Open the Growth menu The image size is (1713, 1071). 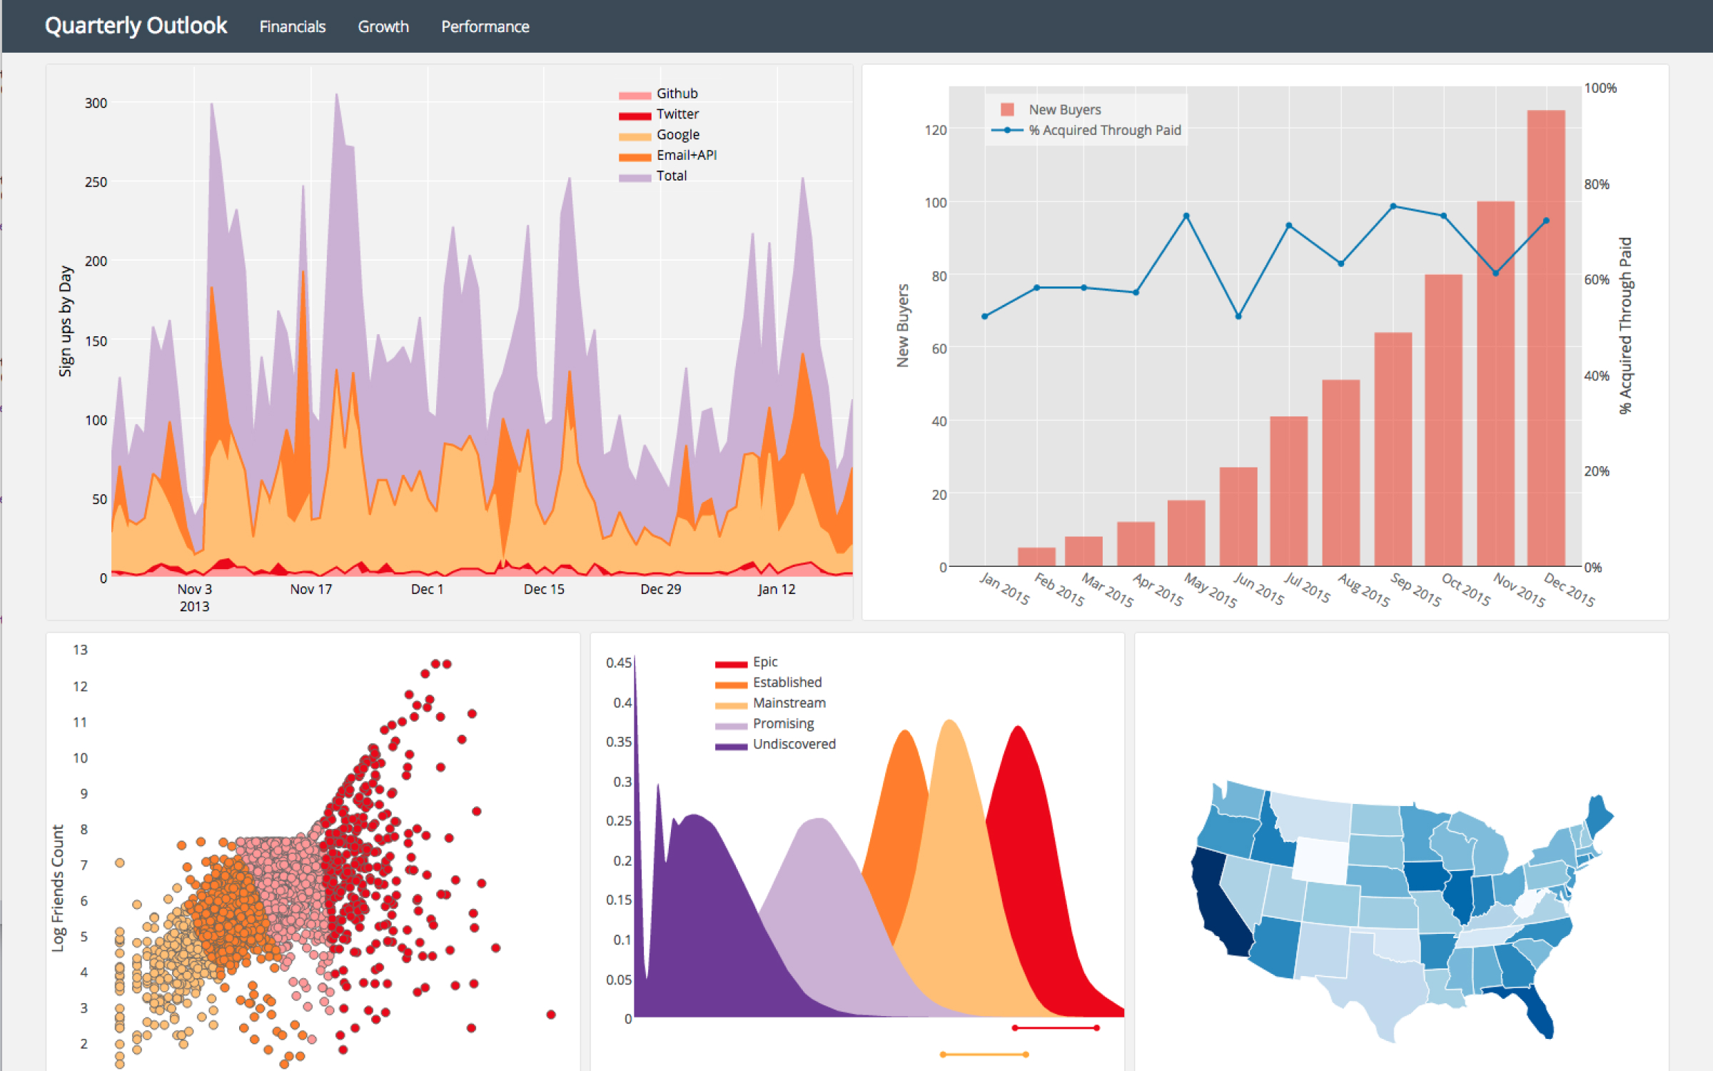(383, 26)
